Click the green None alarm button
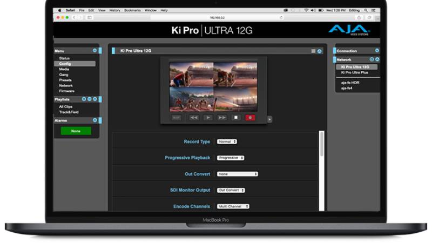 click(x=76, y=131)
